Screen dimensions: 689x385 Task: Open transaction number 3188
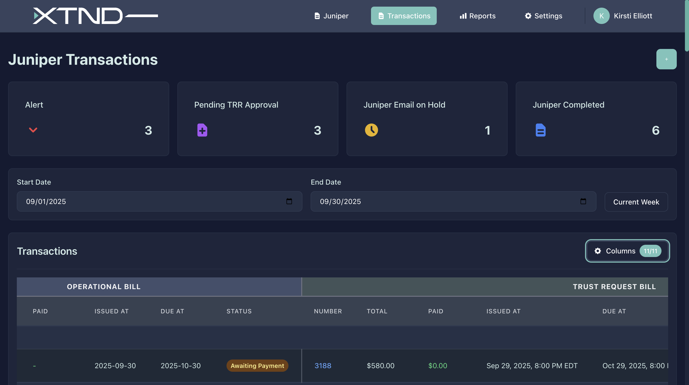pyautogui.click(x=323, y=365)
